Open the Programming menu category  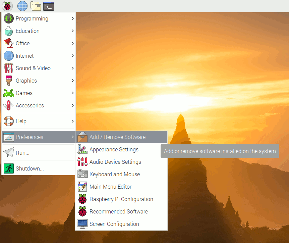coord(39,18)
